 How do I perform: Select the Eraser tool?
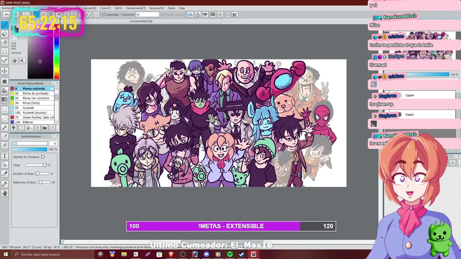point(5,33)
